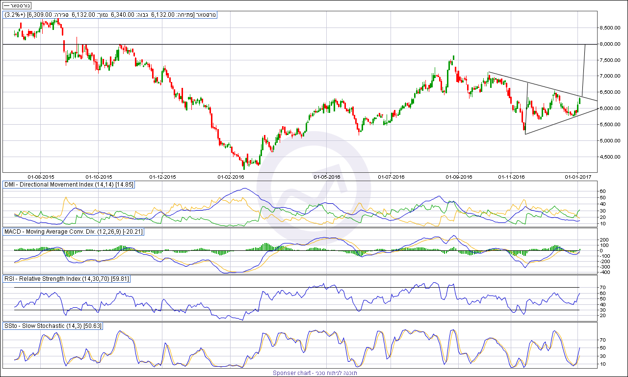Select the 01-08-2015 date marker
The width and height of the screenshot is (628, 377).
[x=41, y=176]
